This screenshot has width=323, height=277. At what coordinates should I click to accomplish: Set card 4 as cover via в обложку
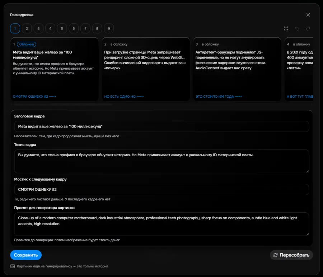301,44
